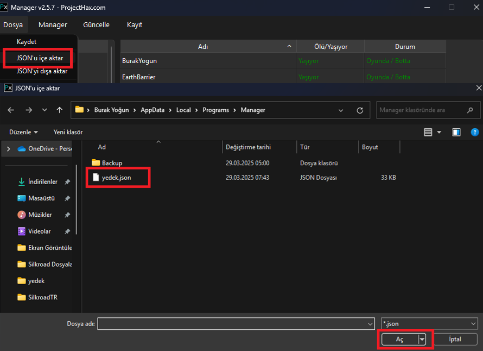Image resolution: width=483 pixels, height=351 pixels.
Task: Click the list view icon
Action: click(429, 131)
